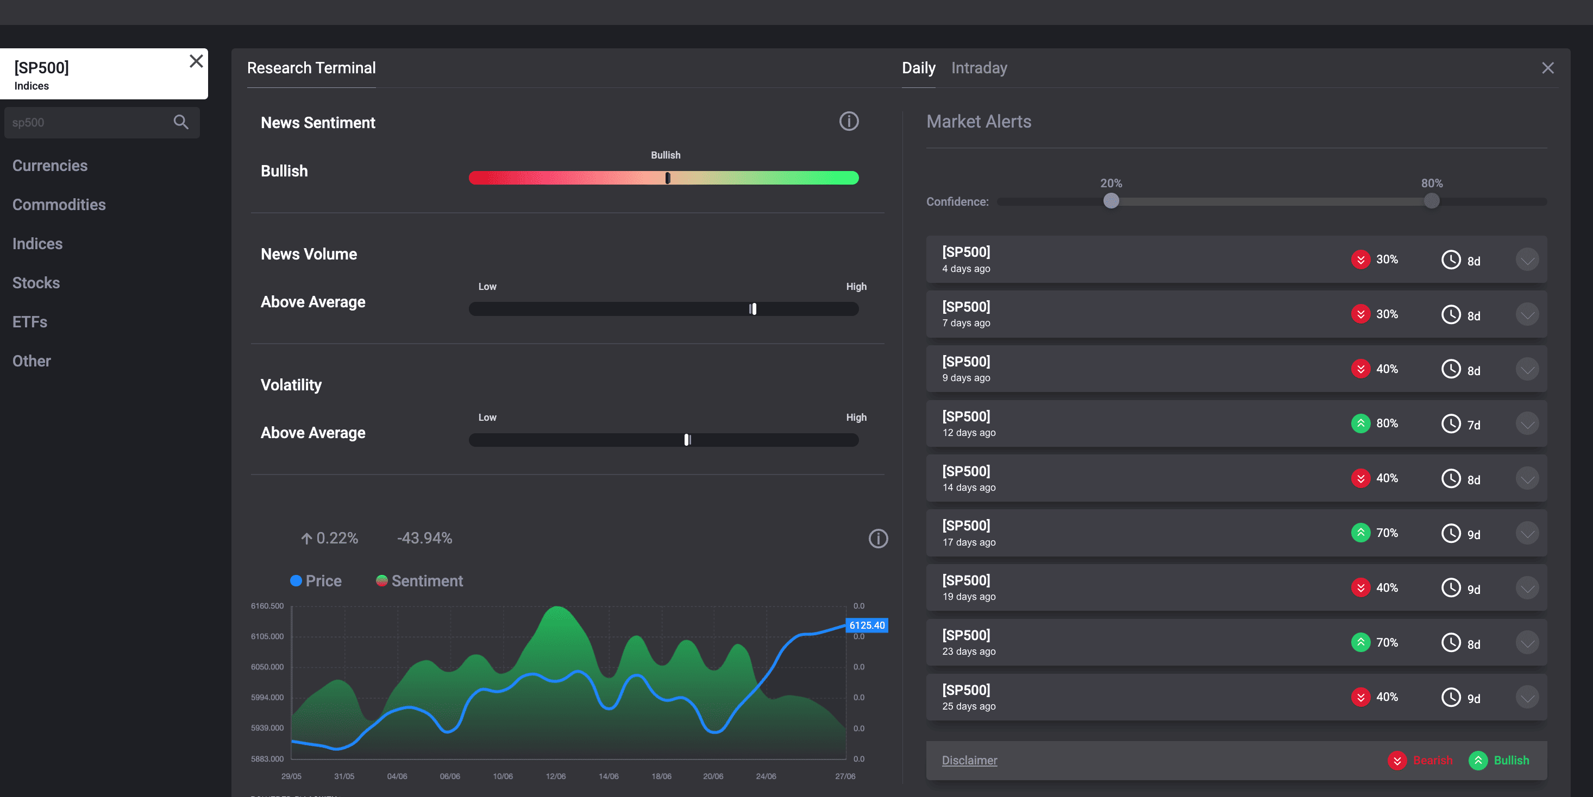Toggle the Sentiment series in chart legend
The height and width of the screenshot is (797, 1593).
tap(419, 581)
